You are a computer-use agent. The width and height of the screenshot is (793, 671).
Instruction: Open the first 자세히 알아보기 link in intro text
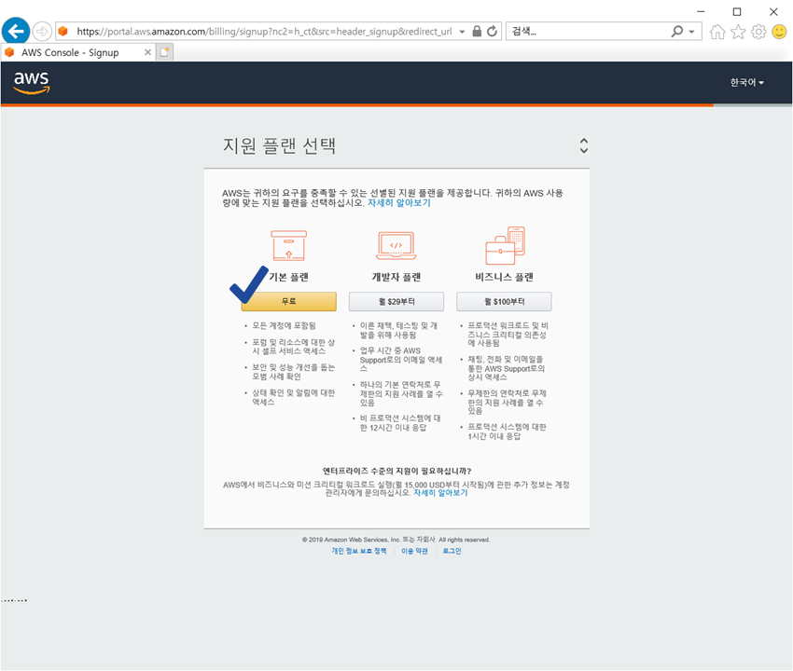(x=398, y=202)
